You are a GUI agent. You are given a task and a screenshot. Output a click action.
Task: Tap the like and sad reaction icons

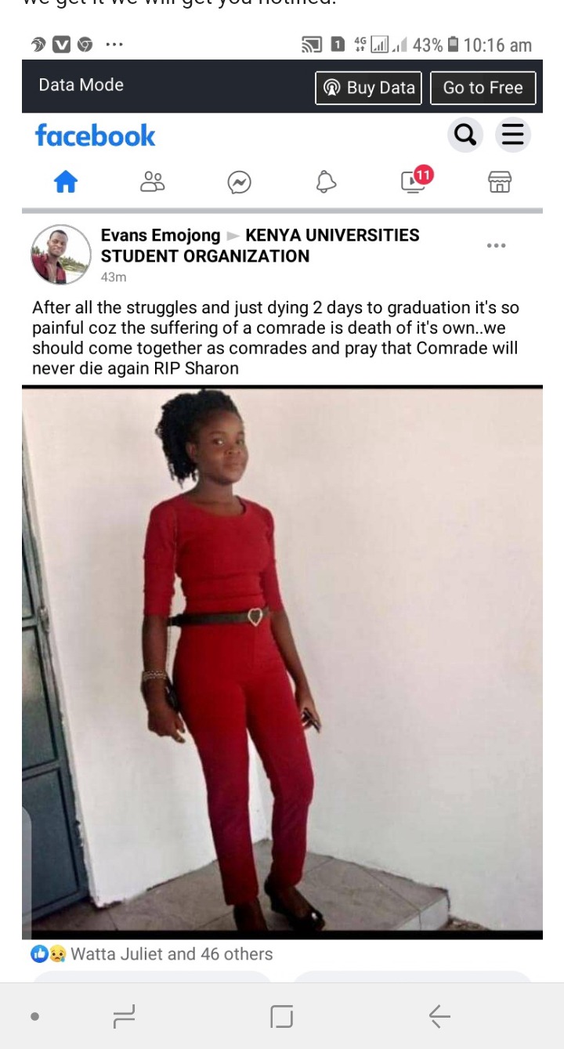pyautogui.click(x=49, y=954)
